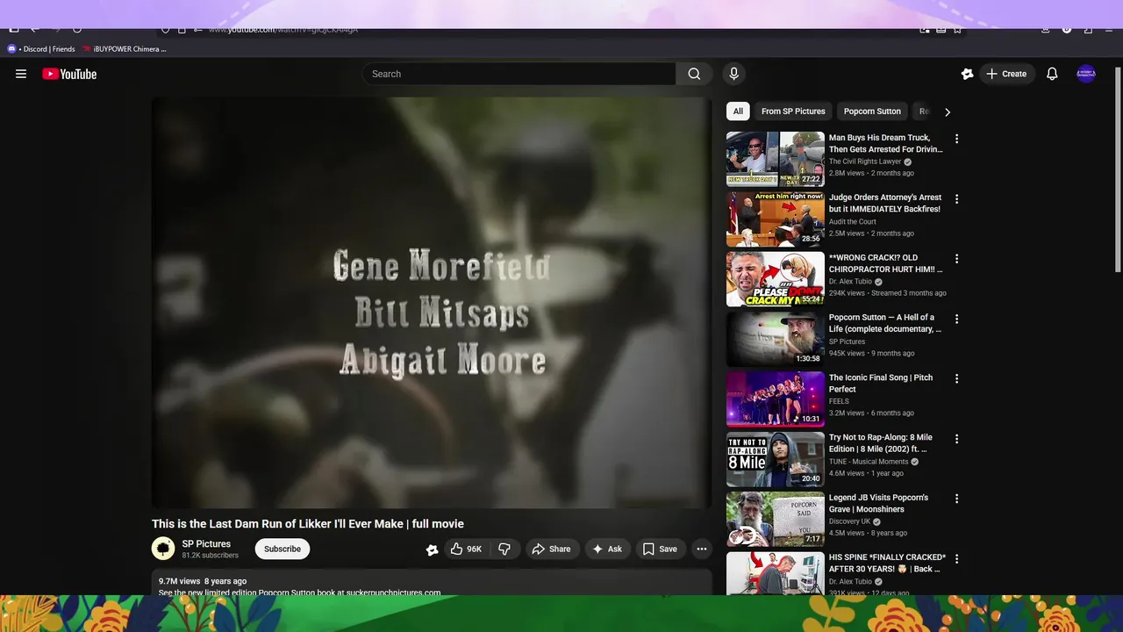
Task: Visit the TUNE - Musical Moments channel
Action: coord(869,462)
